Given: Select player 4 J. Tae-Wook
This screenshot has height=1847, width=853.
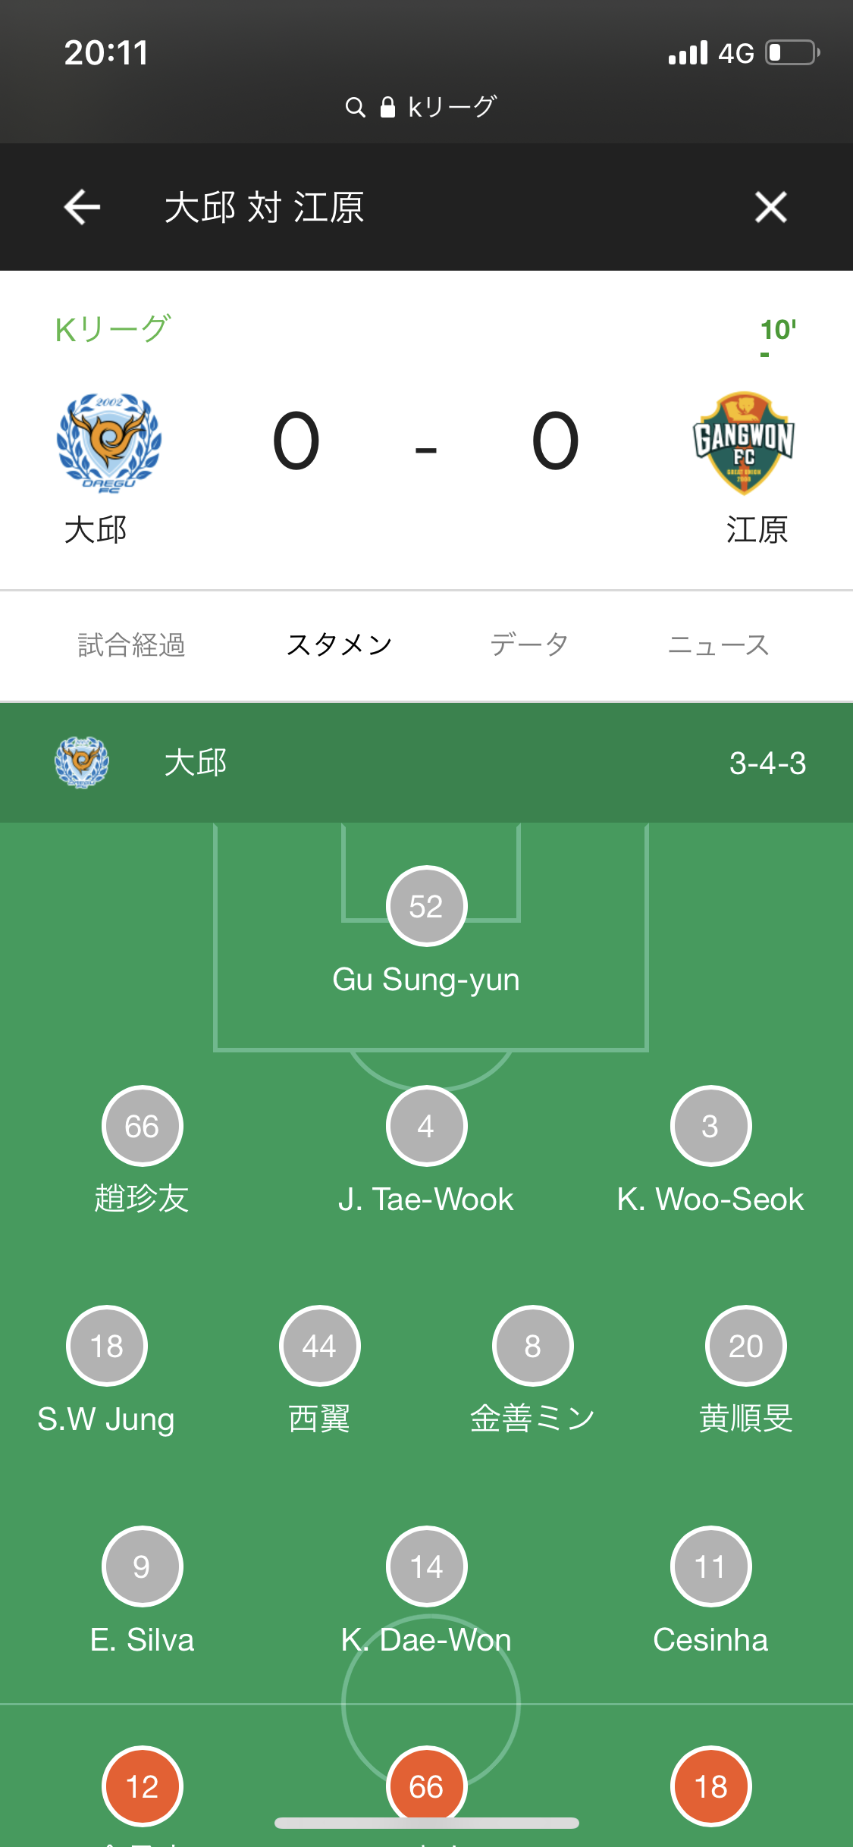Looking at the screenshot, I should click(x=426, y=1126).
